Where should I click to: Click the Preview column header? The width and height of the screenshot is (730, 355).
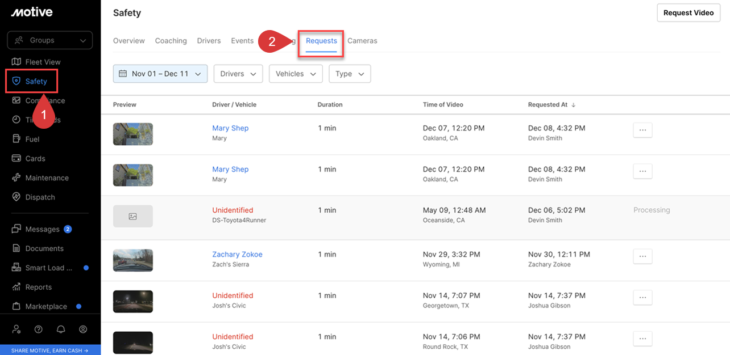[x=125, y=105]
